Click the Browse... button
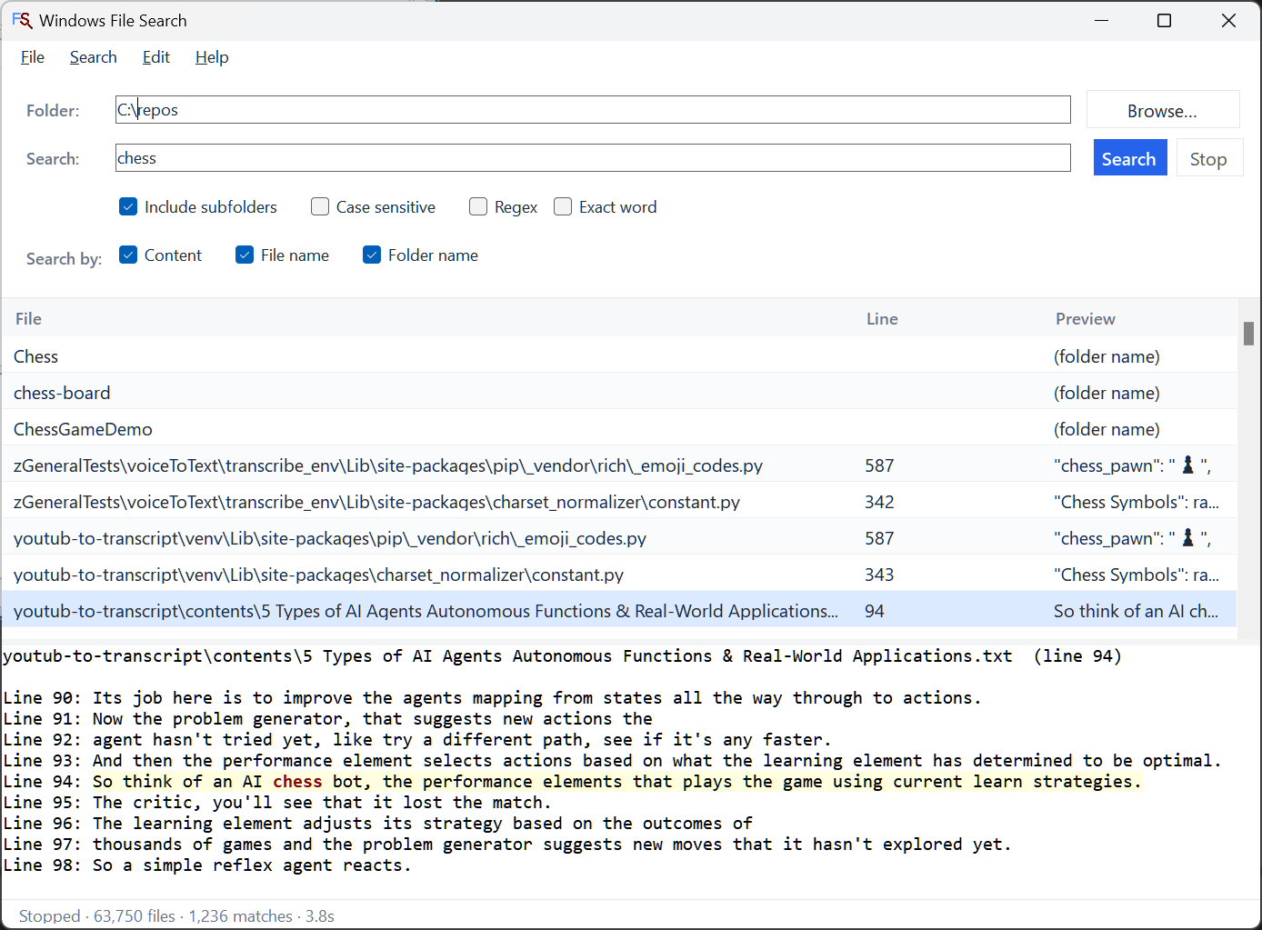 coord(1163,110)
